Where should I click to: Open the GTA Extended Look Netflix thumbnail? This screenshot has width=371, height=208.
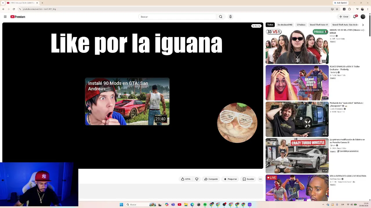[297, 83]
